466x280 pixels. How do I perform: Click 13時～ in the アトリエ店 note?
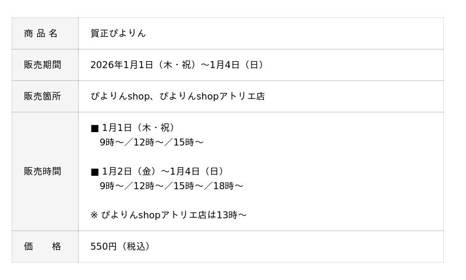click(232, 215)
